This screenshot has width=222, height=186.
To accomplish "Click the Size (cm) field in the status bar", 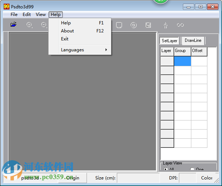I will pyautogui.click(x=138, y=178).
